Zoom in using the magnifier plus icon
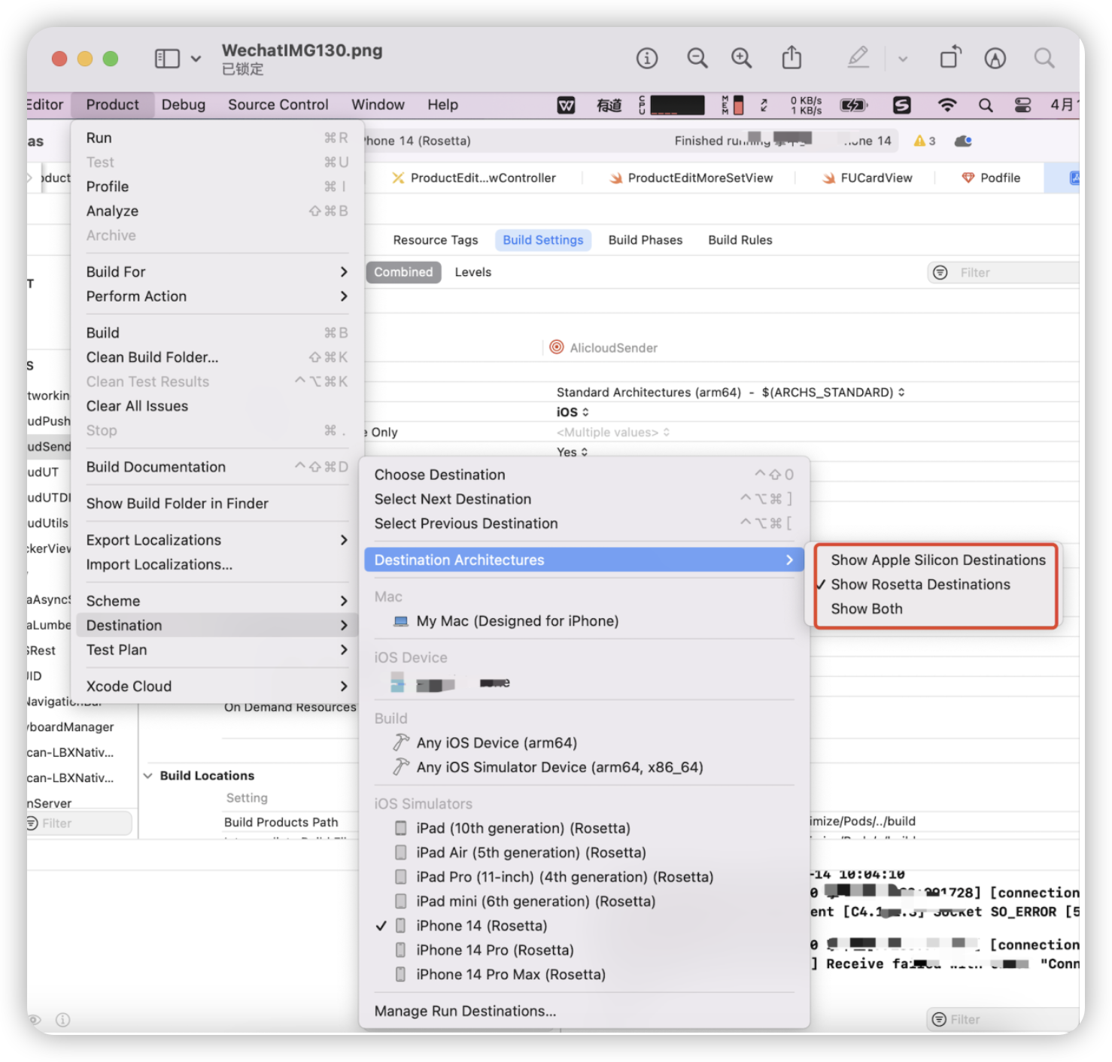1112x1062 pixels. 742,58
